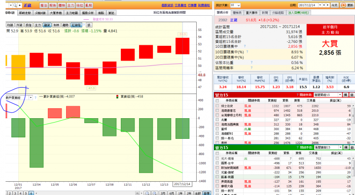The height and width of the screenshot is (195, 355).
Task: Click help icon next to 10日籌碼集中 value
Action: click(245, 46)
